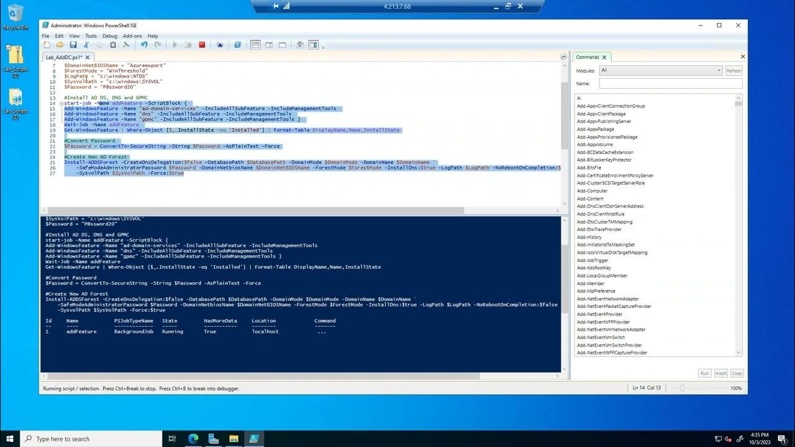Open File Explorer from the taskbar

[234, 439]
